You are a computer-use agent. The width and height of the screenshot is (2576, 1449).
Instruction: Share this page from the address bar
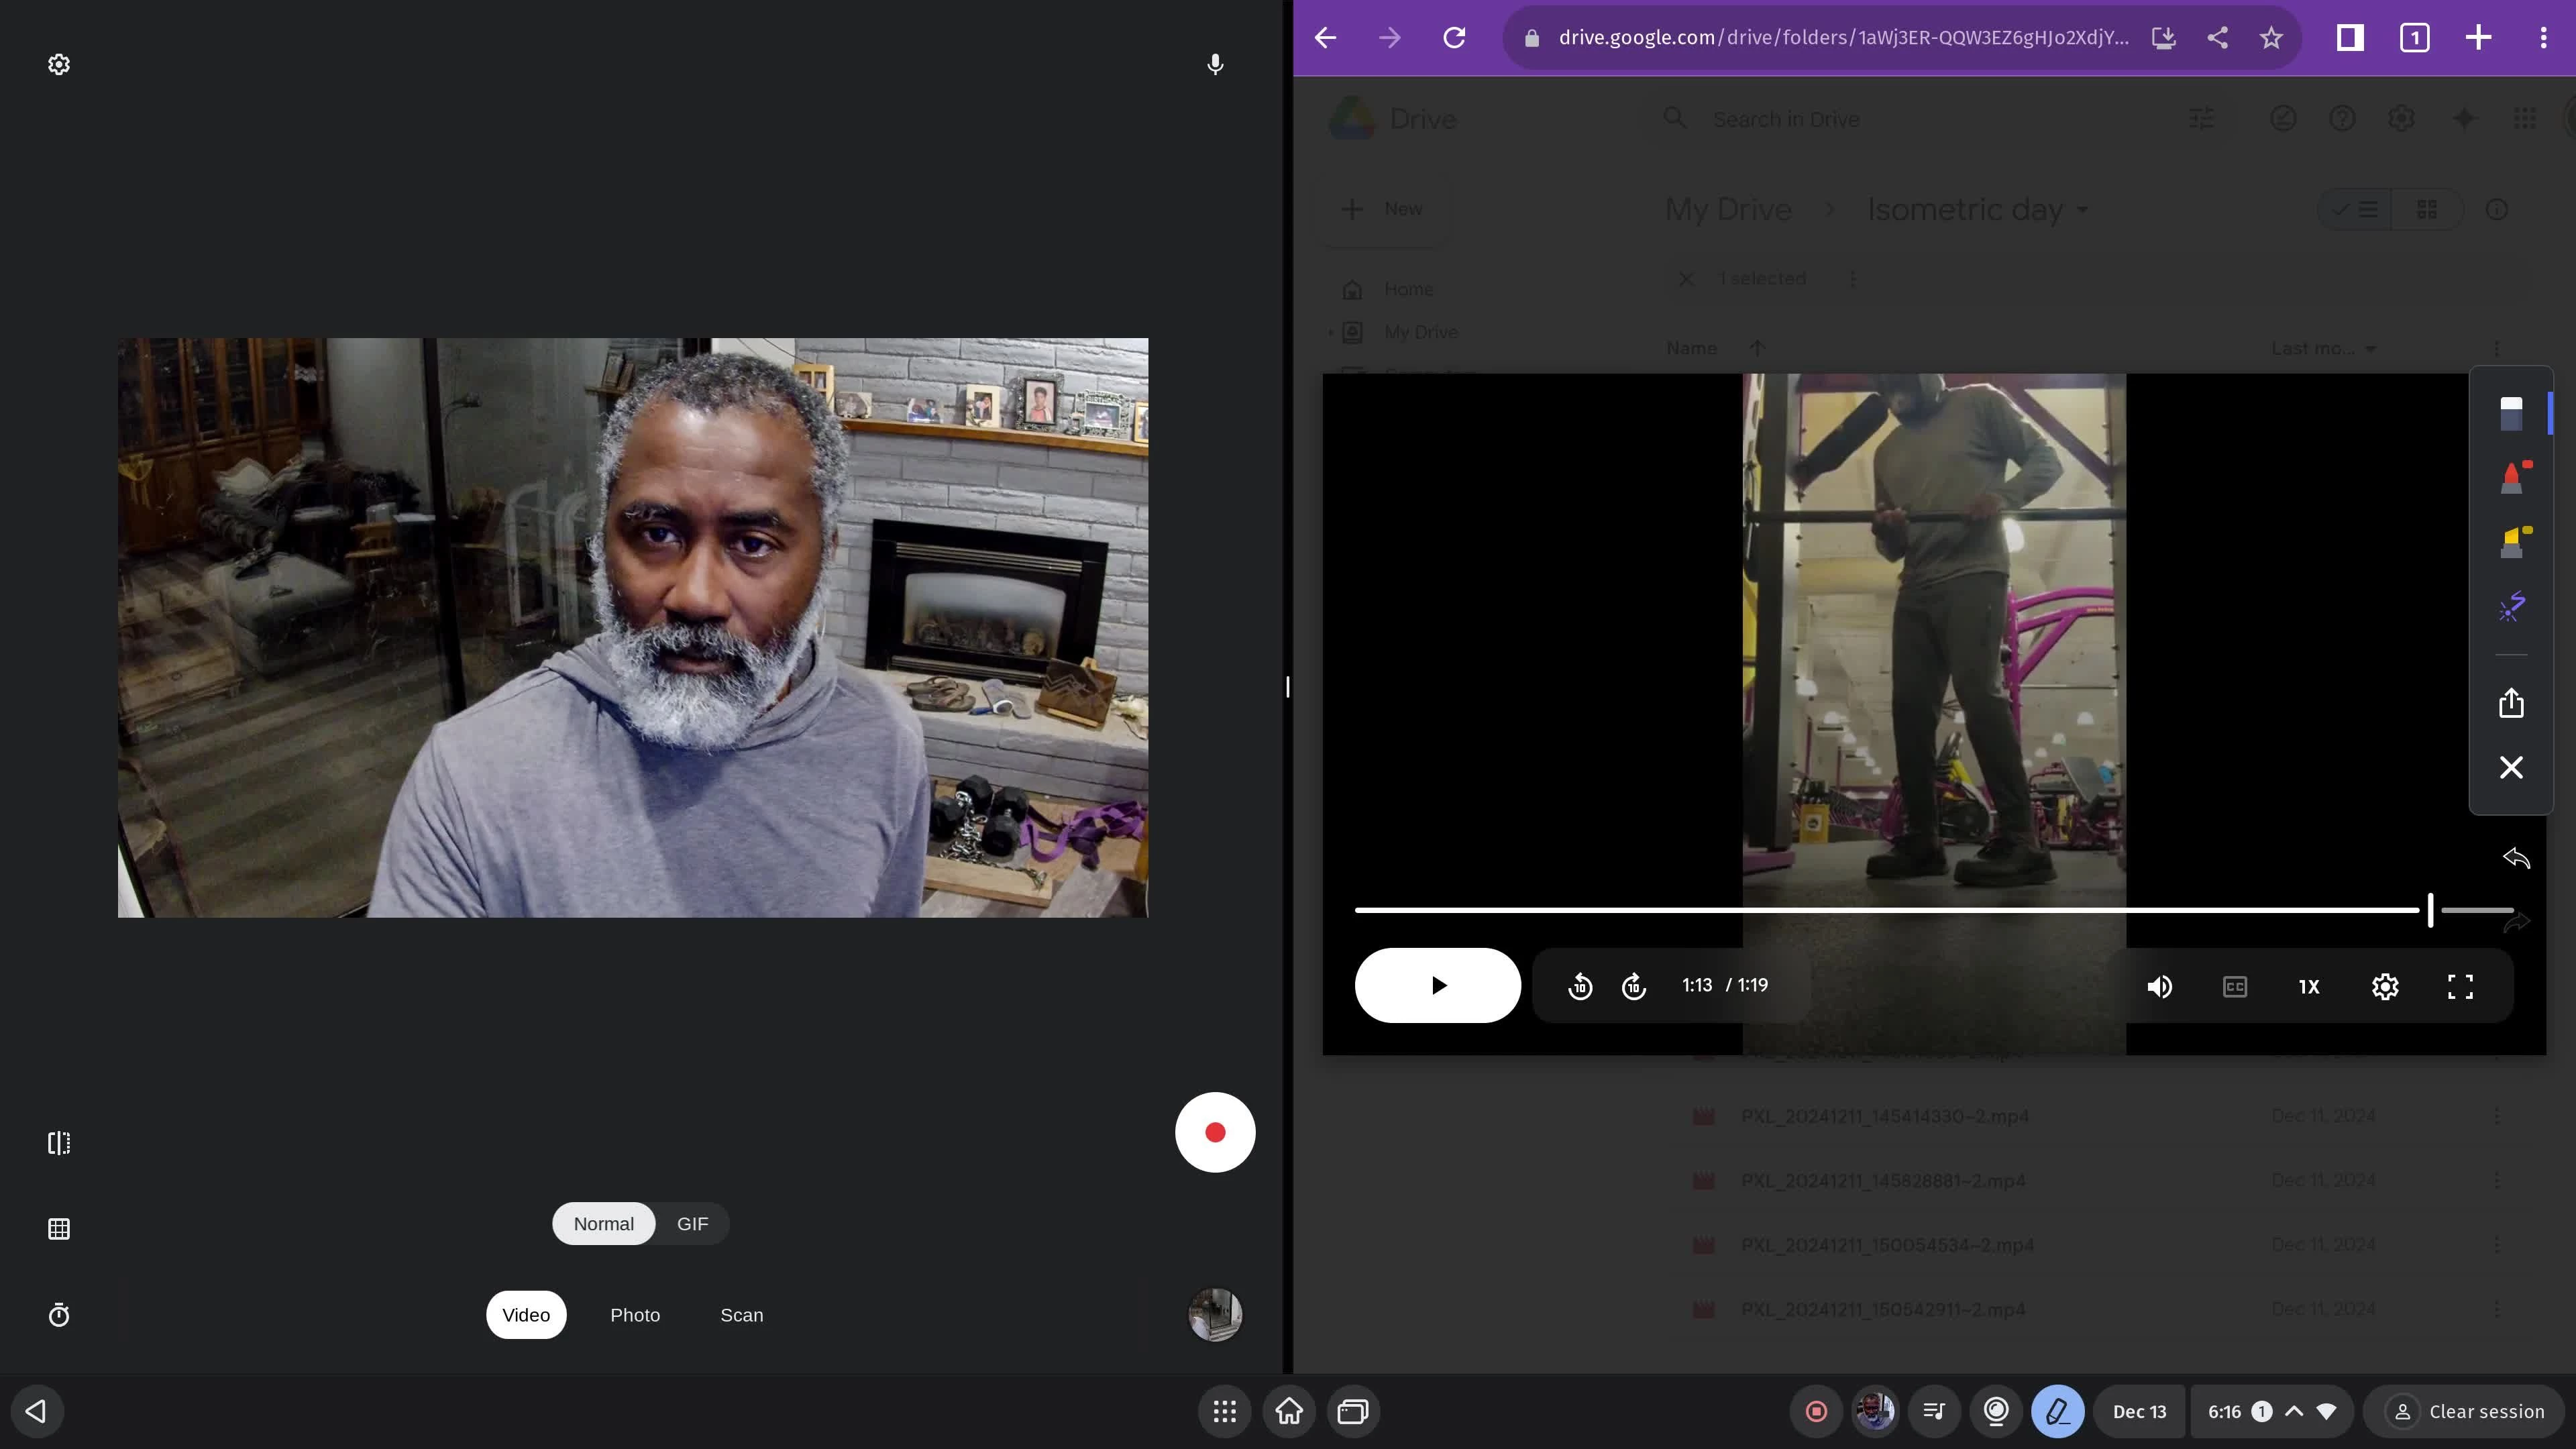click(2217, 38)
